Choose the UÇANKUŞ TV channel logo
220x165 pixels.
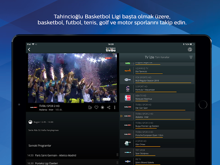tap(128, 70)
